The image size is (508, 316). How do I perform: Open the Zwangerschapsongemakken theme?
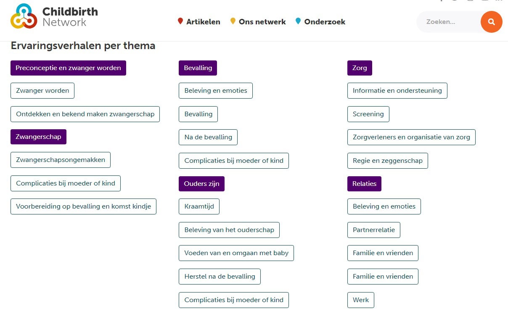pos(61,160)
